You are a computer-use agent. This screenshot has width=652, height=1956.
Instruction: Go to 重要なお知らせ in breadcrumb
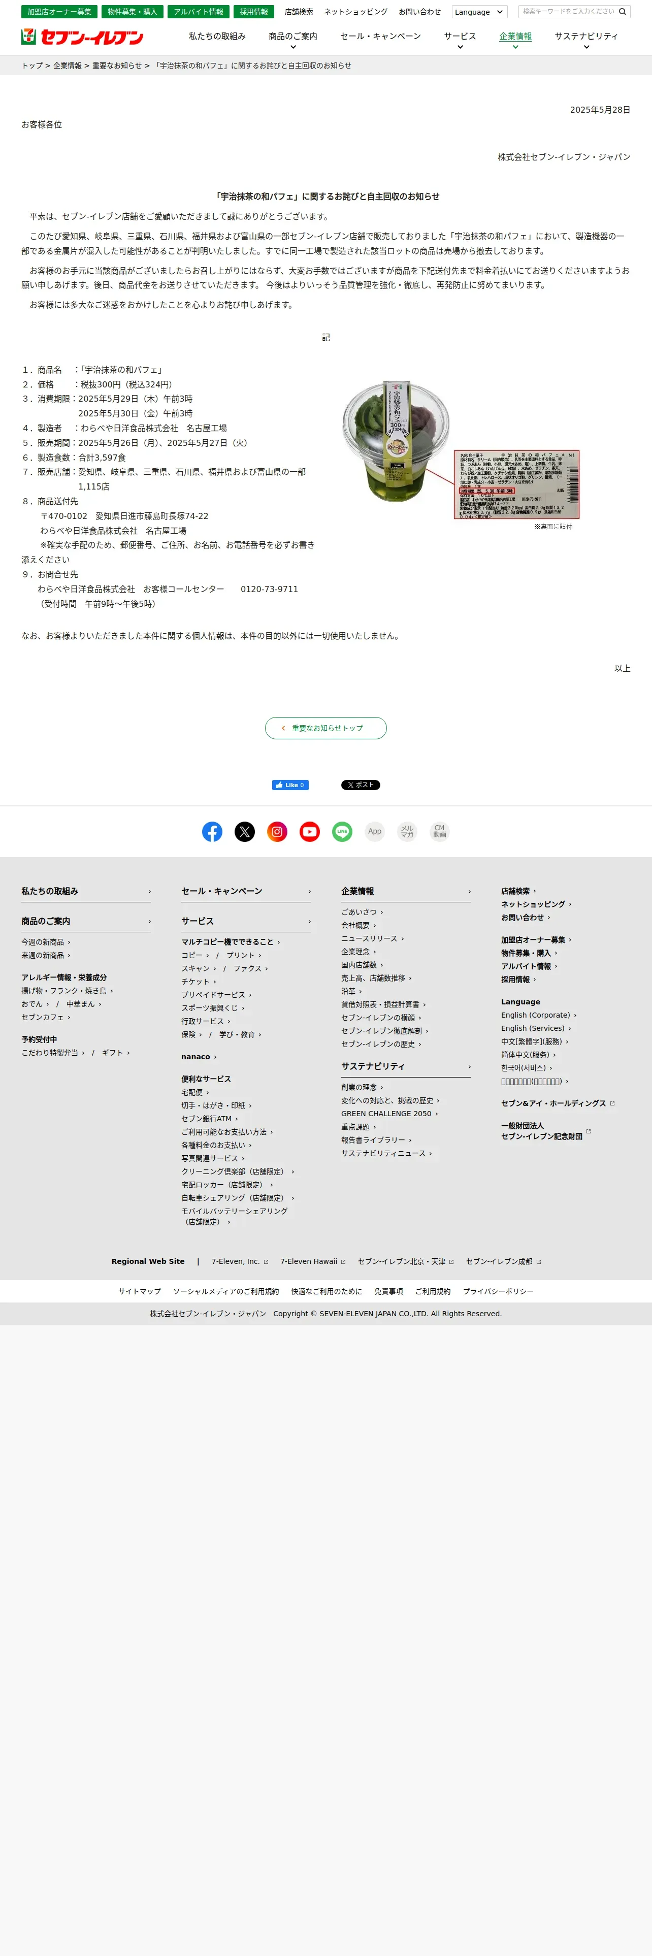tap(117, 66)
